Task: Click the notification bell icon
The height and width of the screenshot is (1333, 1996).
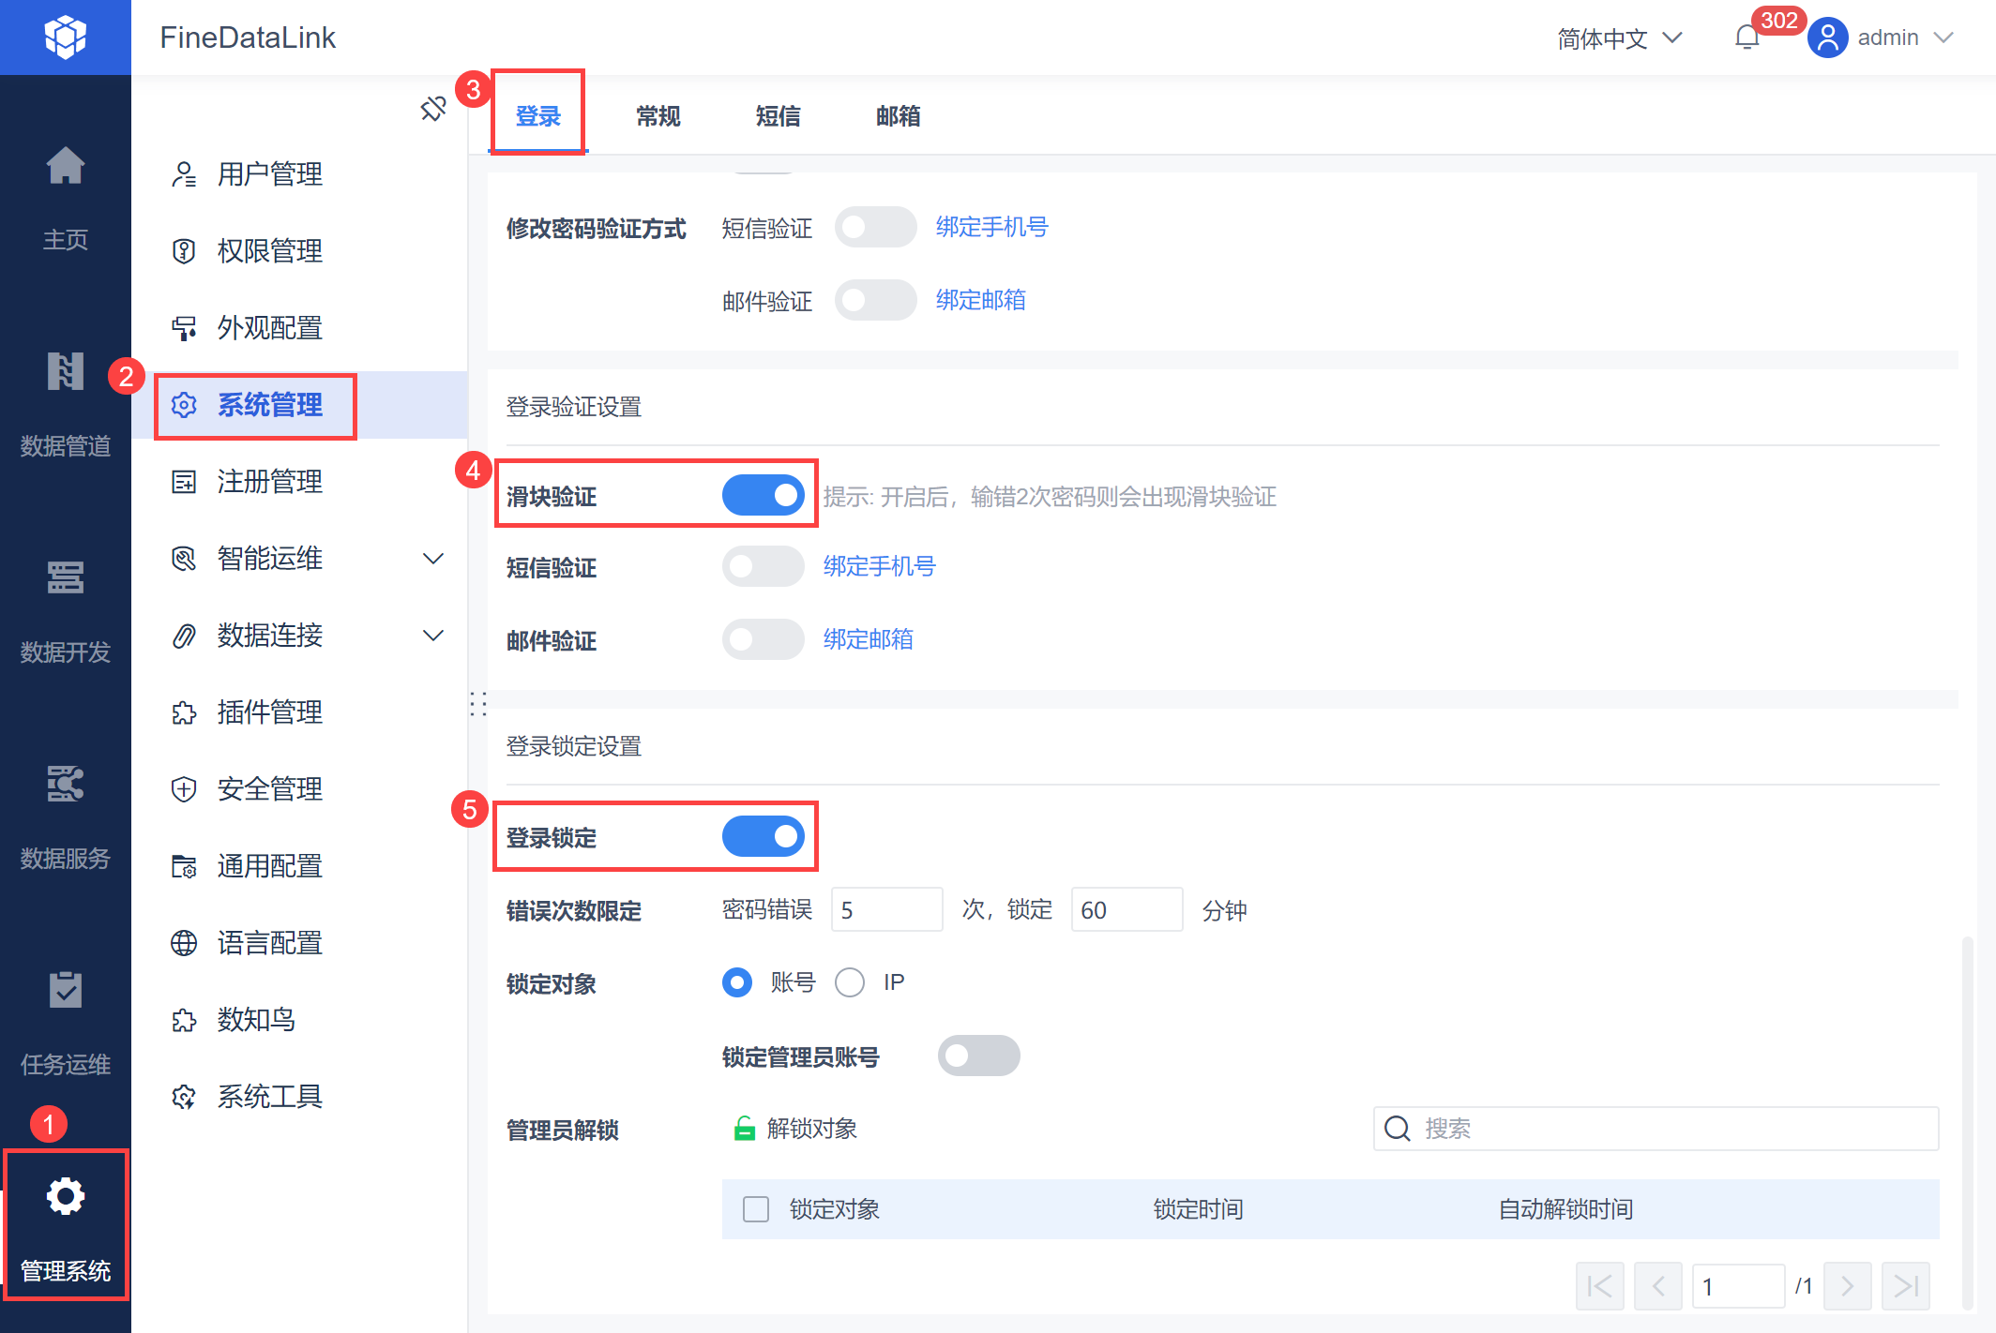Action: click(1746, 38)
